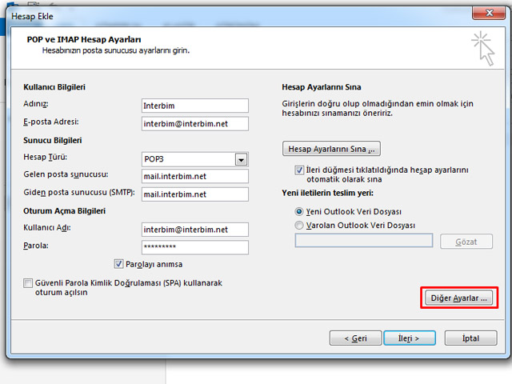Select Yeni Outlook Veri Dosyası radio button
Viewport: 512px width, 384px height.
point(299,212)
